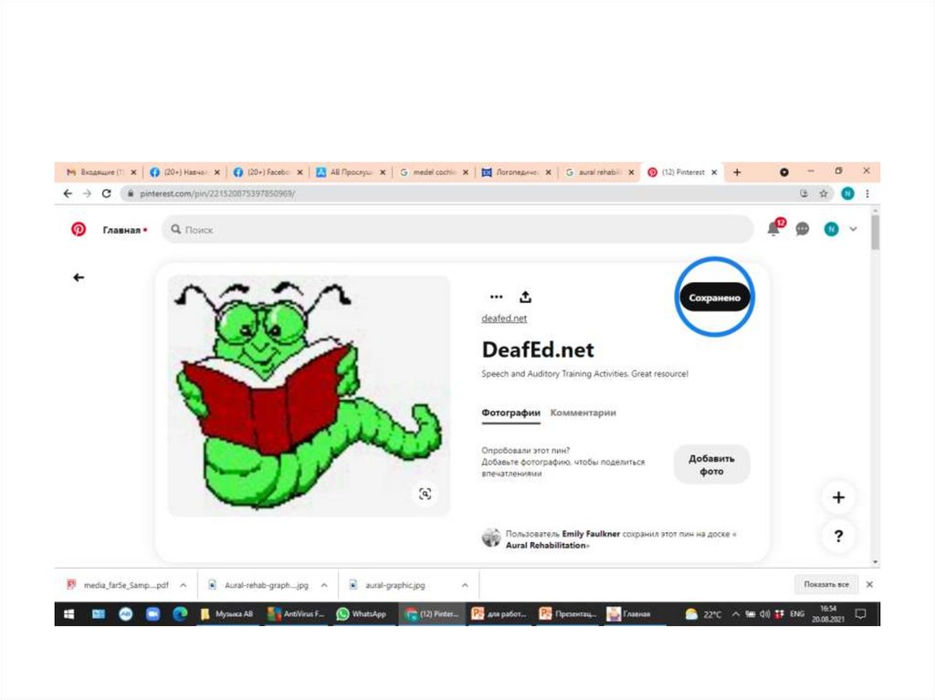Open the DeafEd.net pin title
935x700 pixels.
[538, 350]
